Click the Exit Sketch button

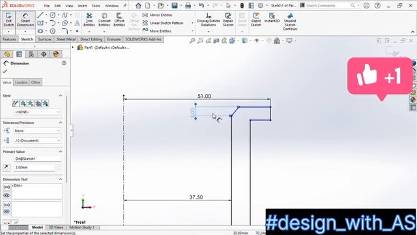click(x=8, y=20)
